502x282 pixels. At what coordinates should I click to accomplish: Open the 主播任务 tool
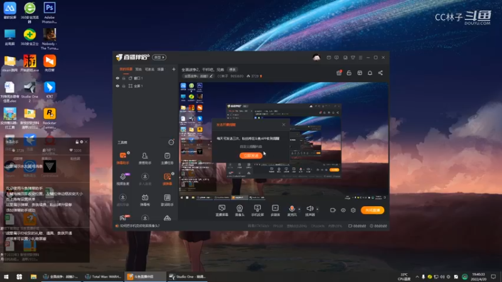point(167,159)
